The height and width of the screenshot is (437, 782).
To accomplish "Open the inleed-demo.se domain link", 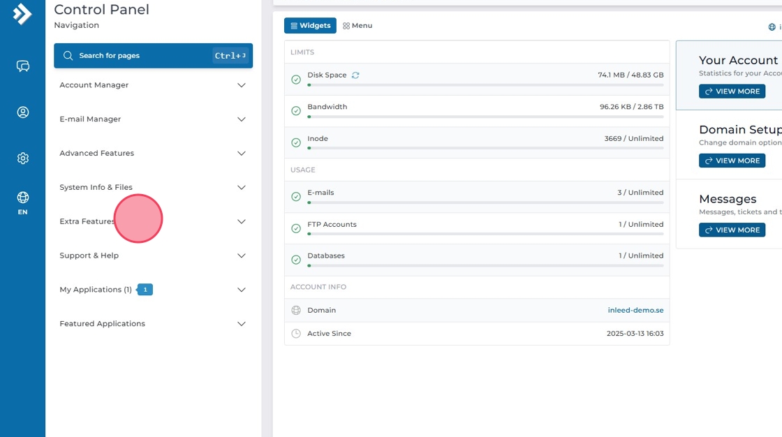I will [x=635, y=310].
